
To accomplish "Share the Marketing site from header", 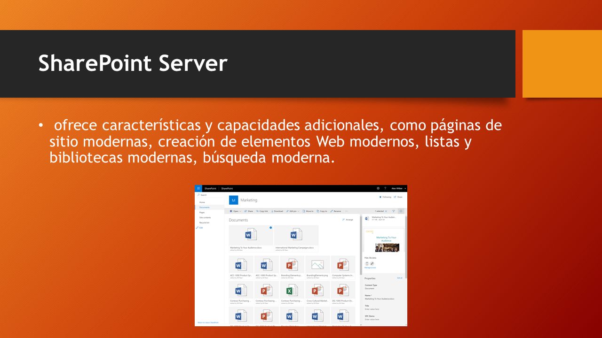I will (x=398, y=197).
